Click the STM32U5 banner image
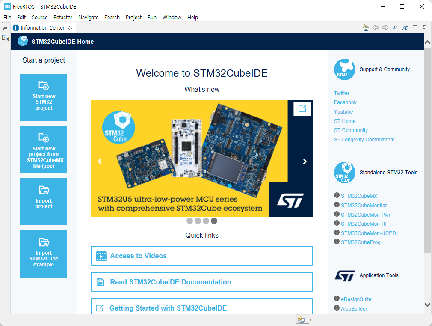Image resolution: width=432 pixels, height=326 pixels. pos(202,158)
